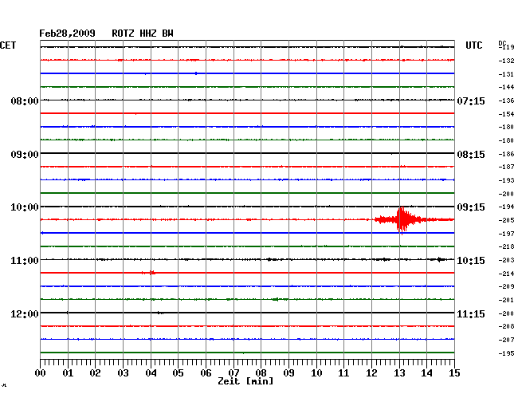Click the DC value -205
Screen dimensions: 518x394
coord(506,220)
